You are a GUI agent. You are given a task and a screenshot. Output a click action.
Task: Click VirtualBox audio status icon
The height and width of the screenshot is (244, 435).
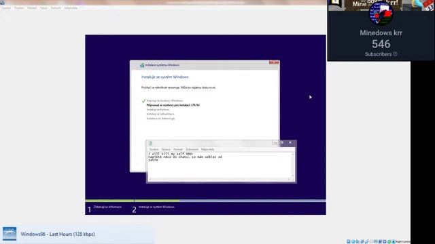[x=358, y=241]
